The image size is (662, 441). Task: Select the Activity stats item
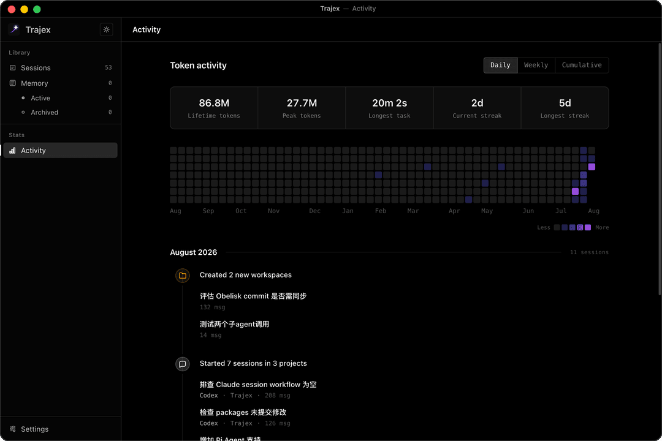point(60,150)
